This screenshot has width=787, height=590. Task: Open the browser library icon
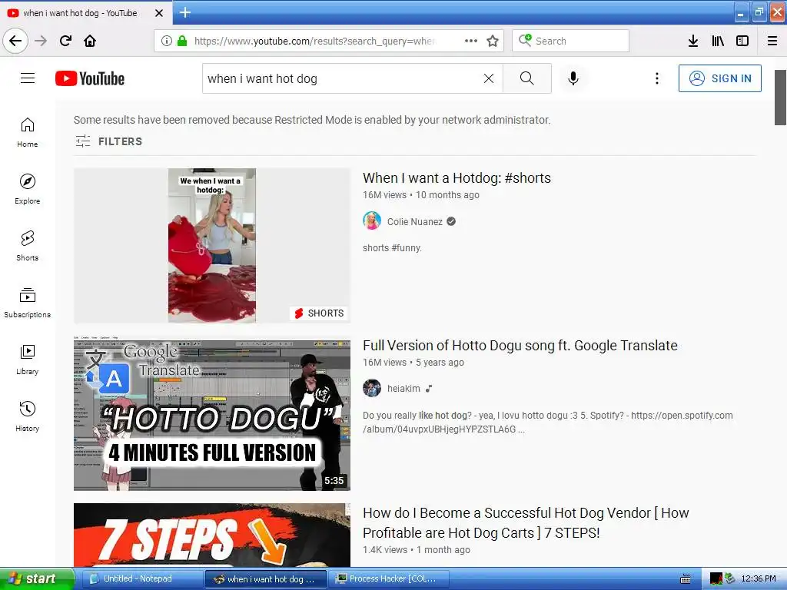[x=718, y=41]
